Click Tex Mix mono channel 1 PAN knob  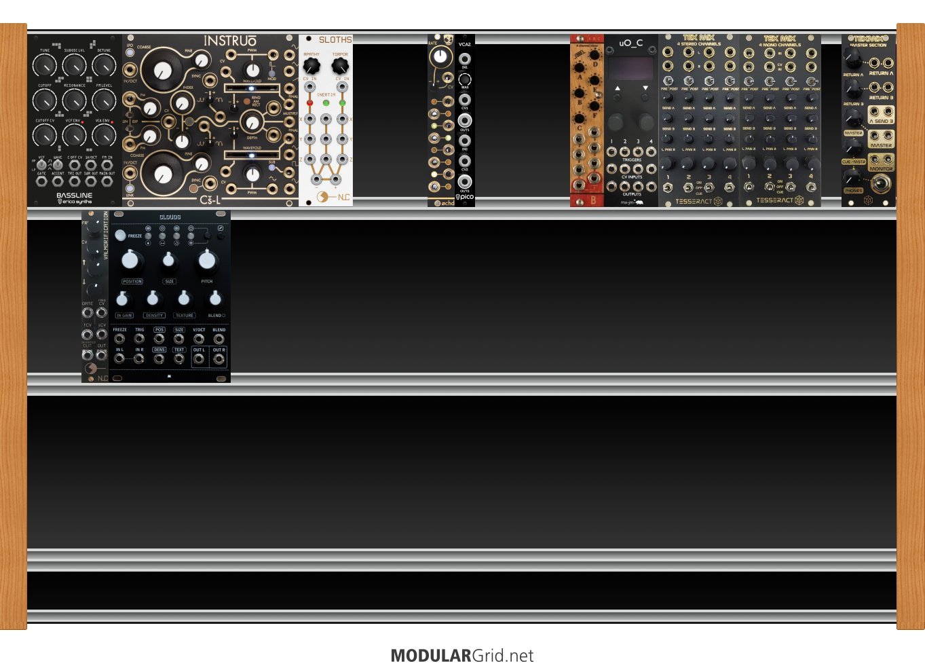[749, 139]
